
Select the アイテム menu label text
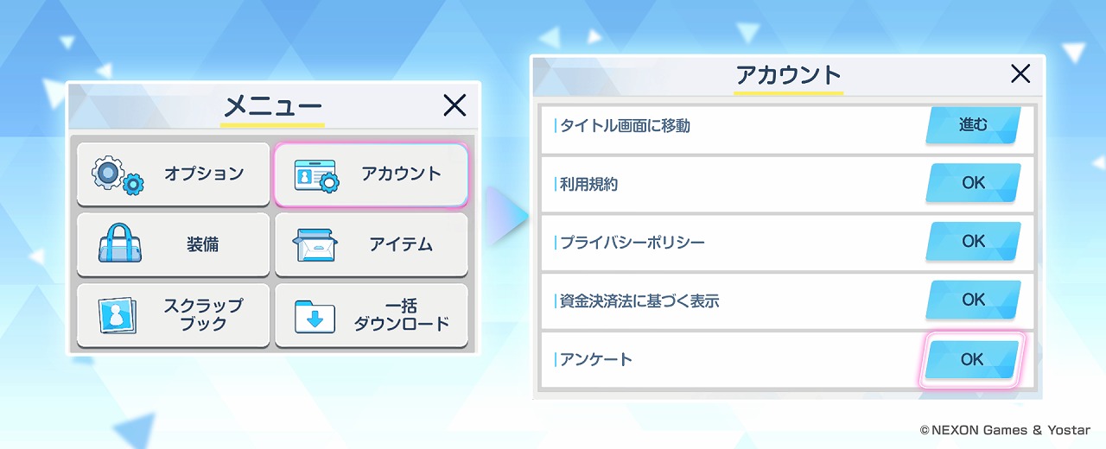[401, 244]
